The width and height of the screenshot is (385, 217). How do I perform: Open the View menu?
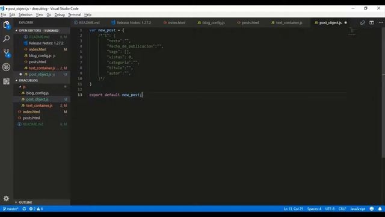pyautogui.click(x=39, y=14)
